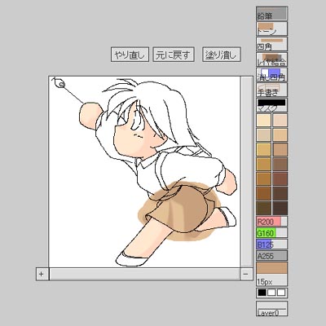
Task: Select the 消し四角 erase rectangle tool
Action: (271, 75)
